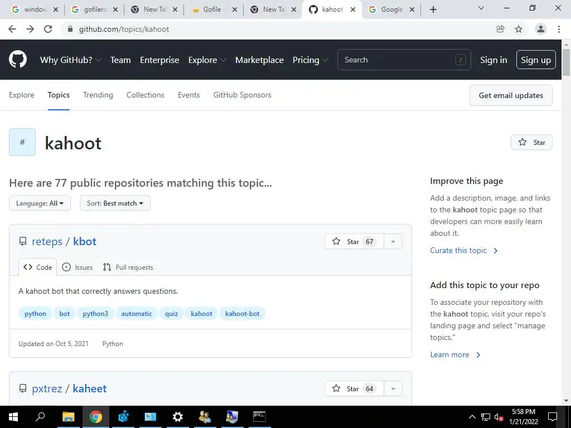This screenshot has width=571, height=428.
Task: Click the share page icon in address bar
Action: [x=501, y=29]
